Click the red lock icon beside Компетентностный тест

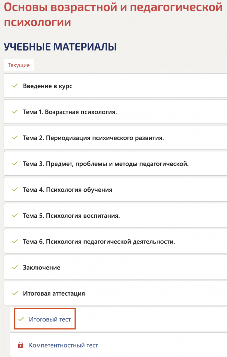coord(21,345)
